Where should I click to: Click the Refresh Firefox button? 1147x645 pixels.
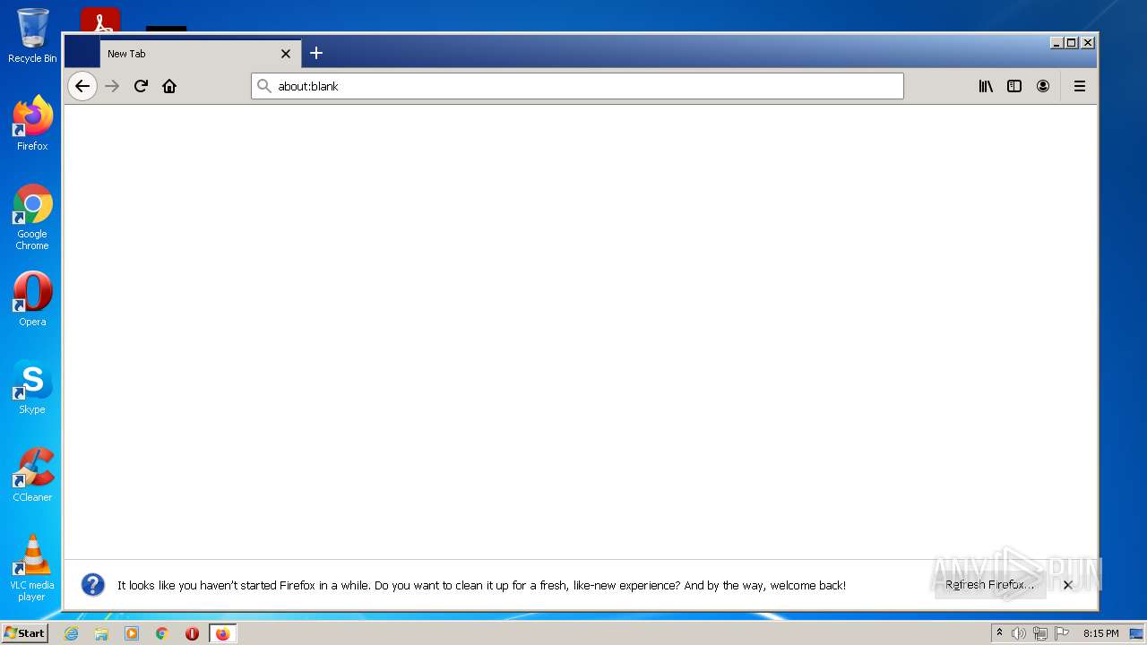[x=990, y=585]
